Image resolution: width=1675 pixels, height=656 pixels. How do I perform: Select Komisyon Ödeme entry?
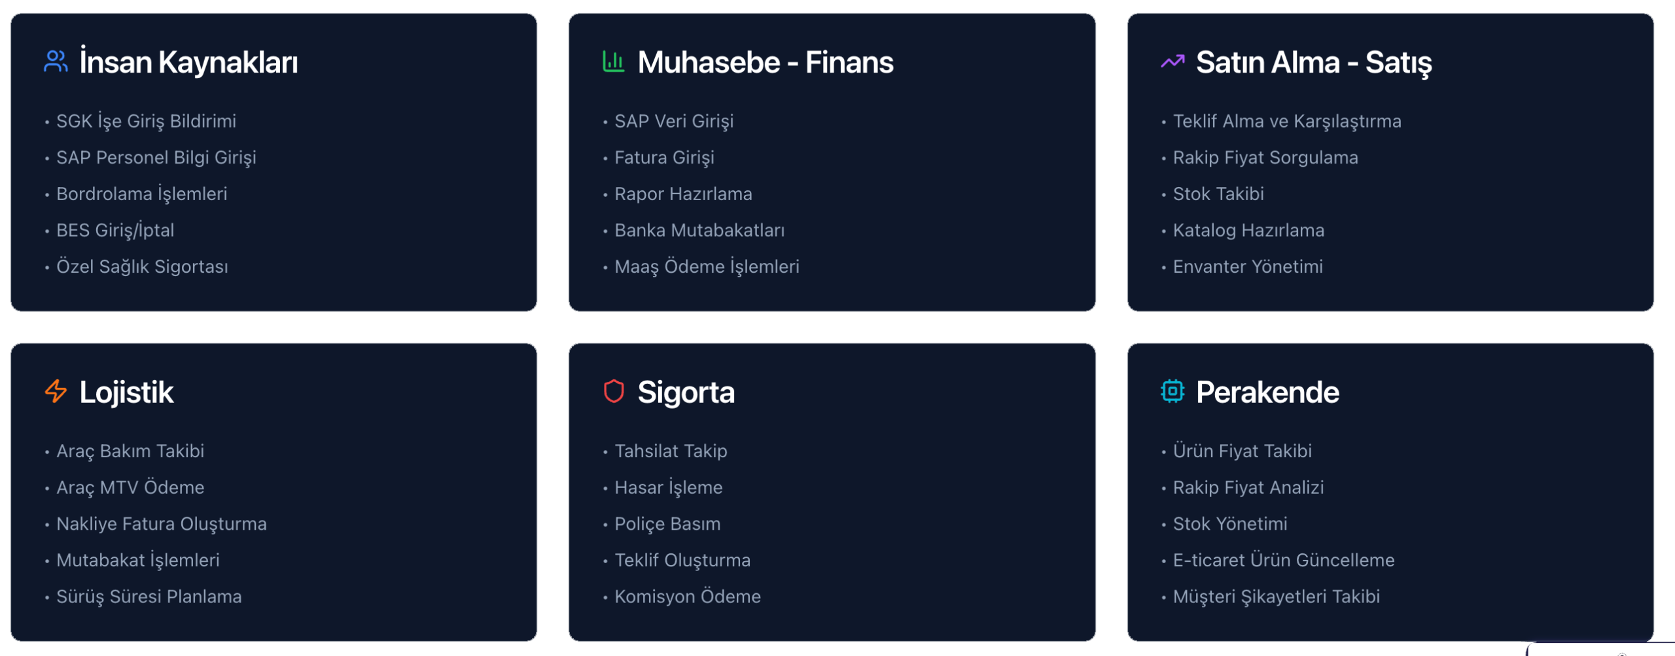[687, 596]
